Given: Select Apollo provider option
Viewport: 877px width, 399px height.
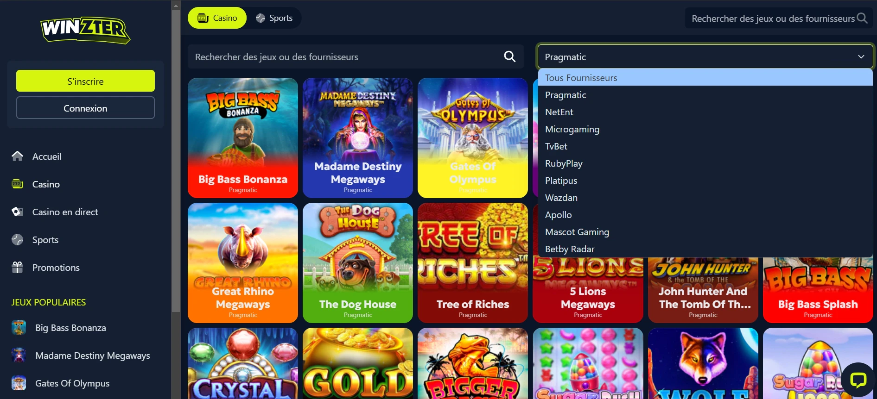Looking at the screenshot, I should (x=705, y=215).
